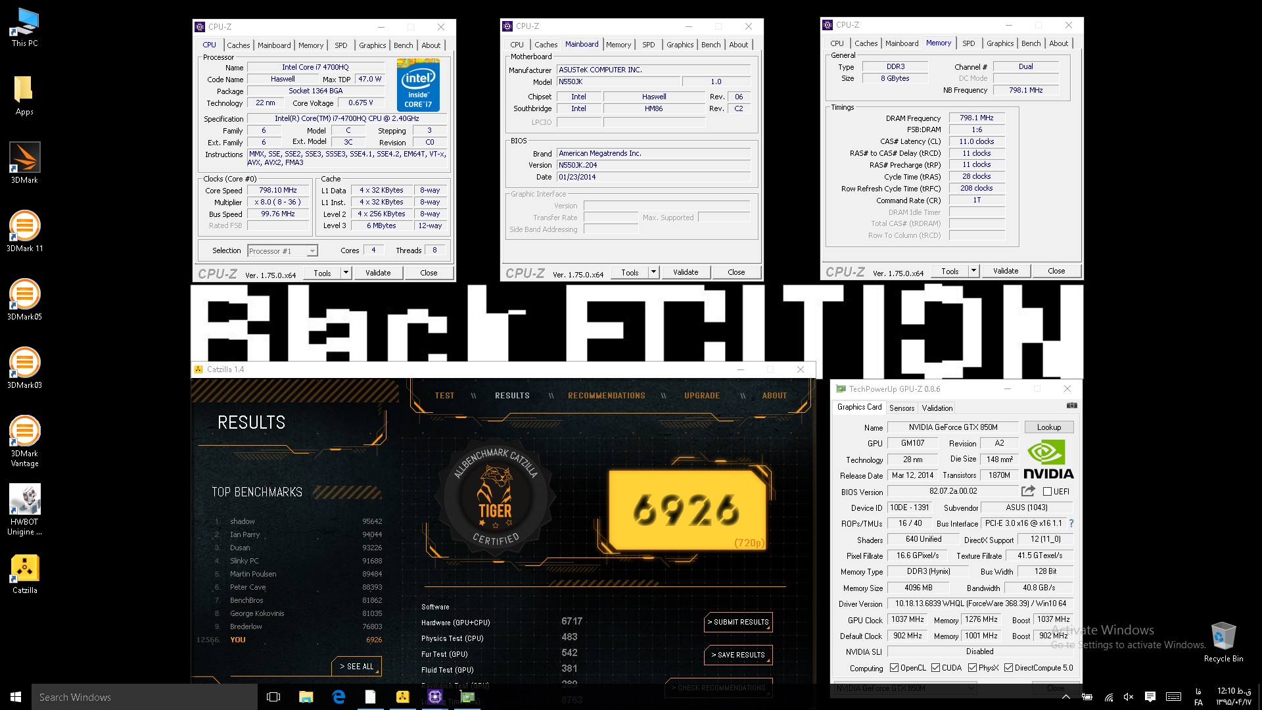
Task: Click Validate in Memory CPU-Z window
Action: tap(1006, 271)
